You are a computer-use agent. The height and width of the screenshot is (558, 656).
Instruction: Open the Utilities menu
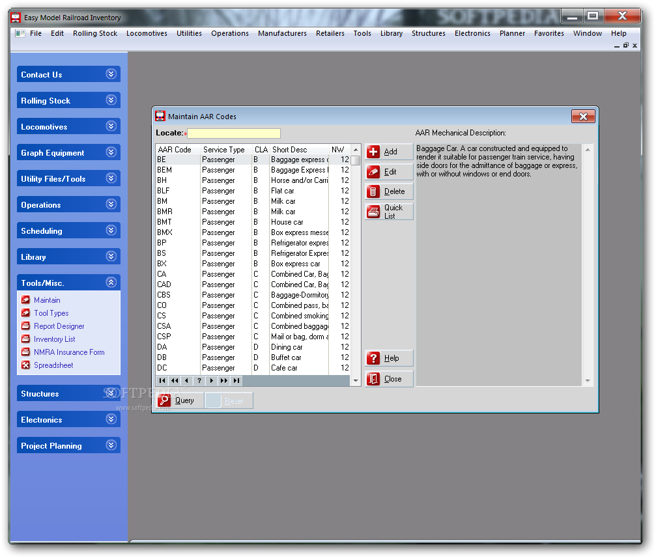coord(189,33)
